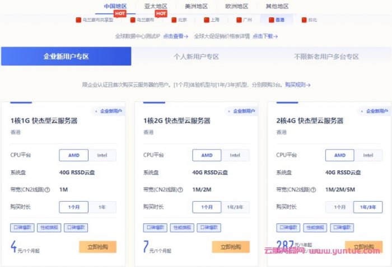392x267 pixels.
Task: Switch to 个人新用户专区 tab
Action: [195, 56]
